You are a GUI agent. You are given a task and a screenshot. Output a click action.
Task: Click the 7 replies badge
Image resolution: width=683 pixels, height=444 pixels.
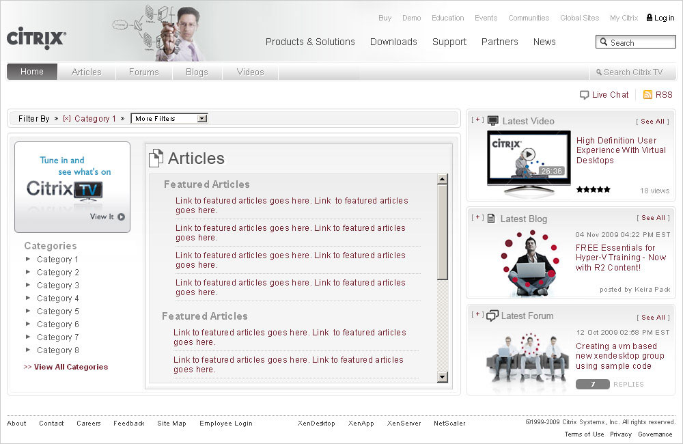point(592,384)
